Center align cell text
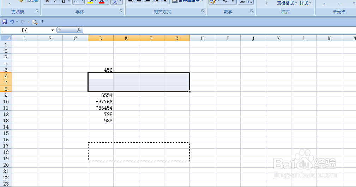Image resolution: width=356 pixels, height=187 pixels. coord(139,1)
